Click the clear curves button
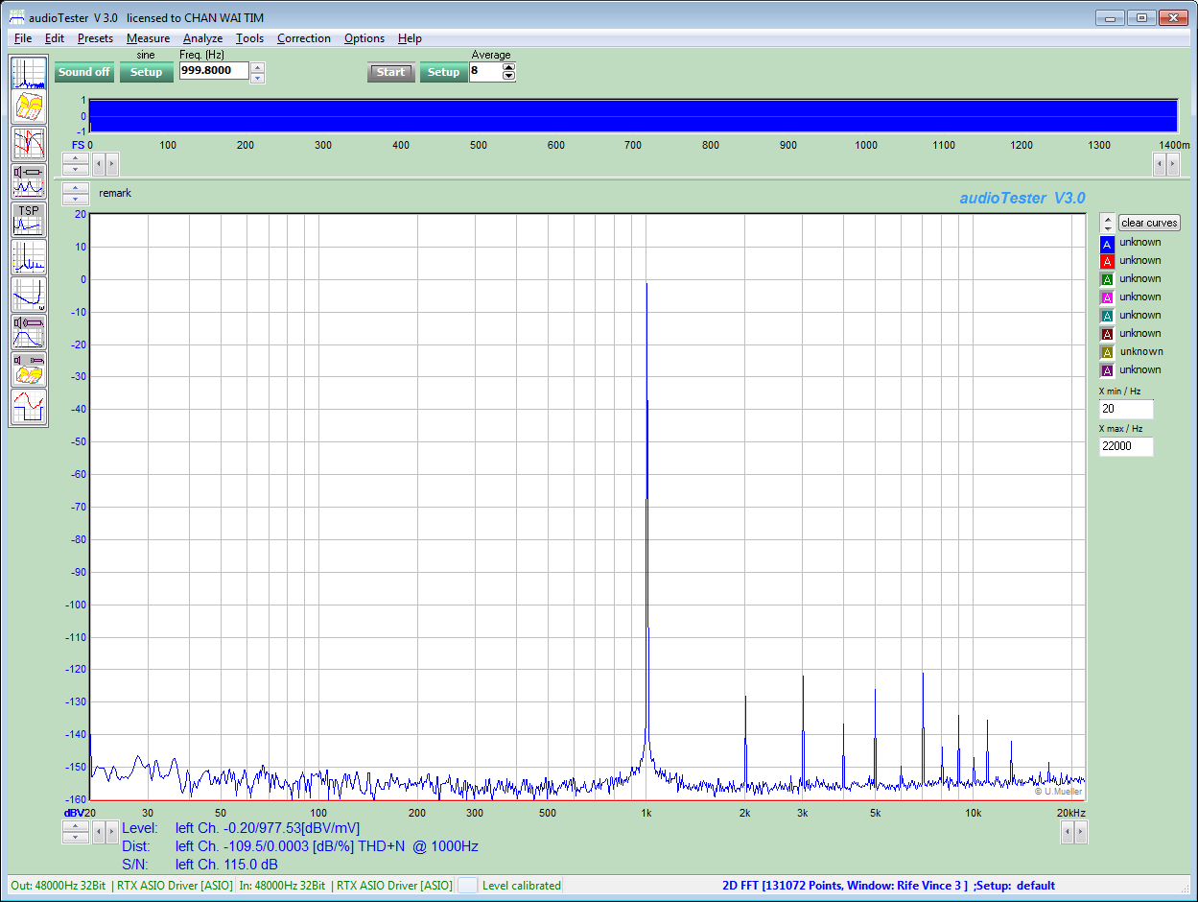This screenshot has height=902, width=1198. click(x=1149, y=223)
